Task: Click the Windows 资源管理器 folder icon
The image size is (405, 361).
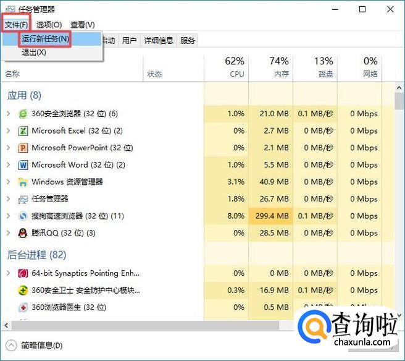Action: [x=23, y=182]
